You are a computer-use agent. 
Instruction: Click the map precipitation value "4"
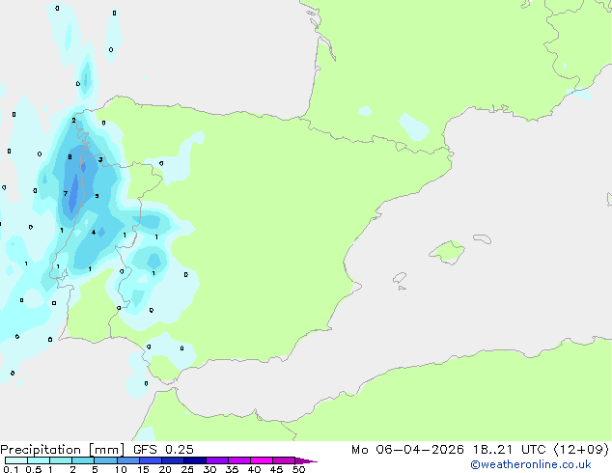(x=94, y=233)
